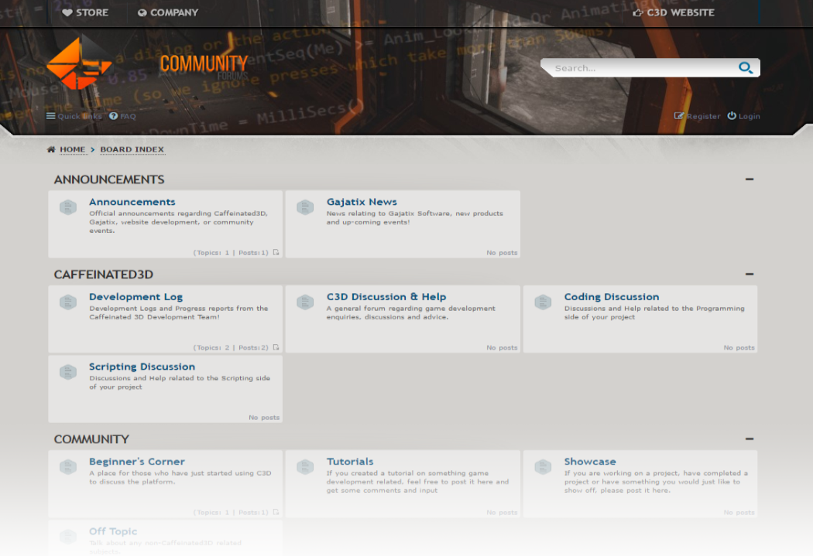Click the Scripting Discussion forum icon

(68, 372)
